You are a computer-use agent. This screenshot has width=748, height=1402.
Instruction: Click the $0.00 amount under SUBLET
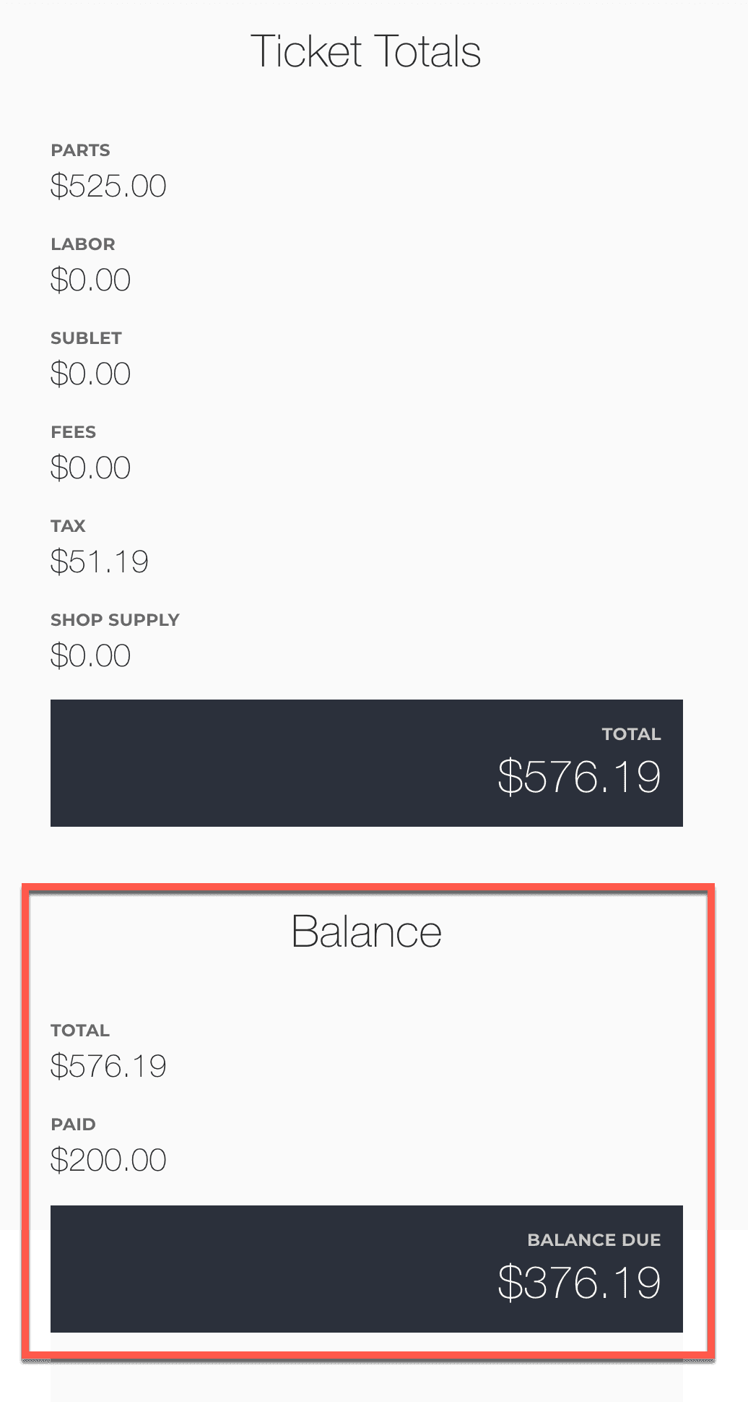90,374
